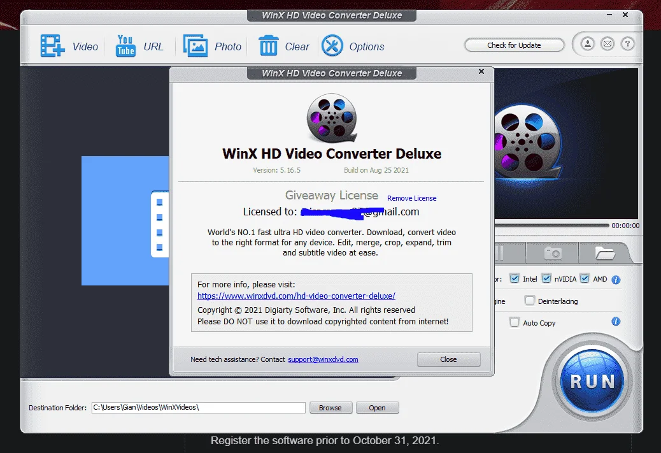661x453 pixels.
Task: Open help with the question mark icon
Action: [x=627, y=44]
